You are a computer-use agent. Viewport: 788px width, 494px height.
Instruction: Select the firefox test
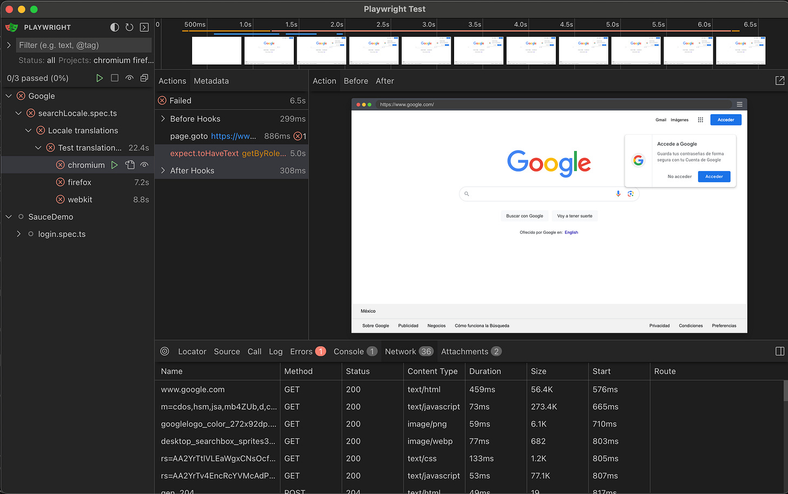pos(77,182)
